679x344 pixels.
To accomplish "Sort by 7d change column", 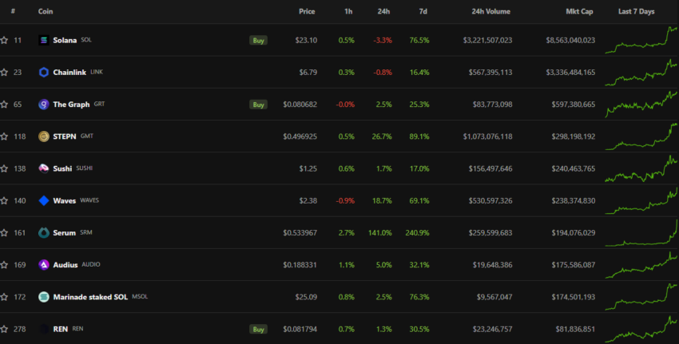I will [423, 11].
